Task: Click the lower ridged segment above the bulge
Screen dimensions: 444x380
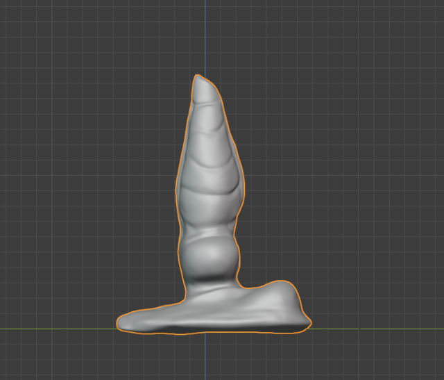Action: 210,215
